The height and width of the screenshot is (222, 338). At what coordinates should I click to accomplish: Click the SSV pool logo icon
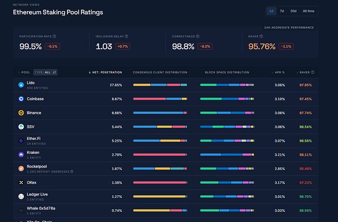[x=21, y=127]
